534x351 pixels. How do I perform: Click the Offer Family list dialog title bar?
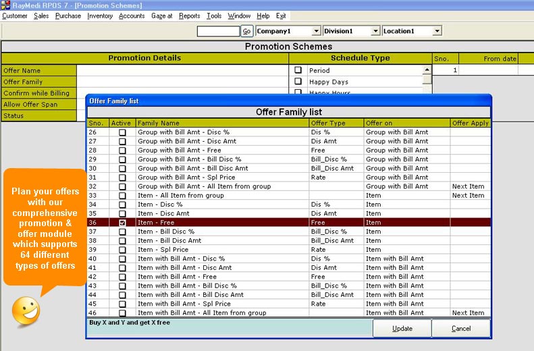[x=289, y=101]
